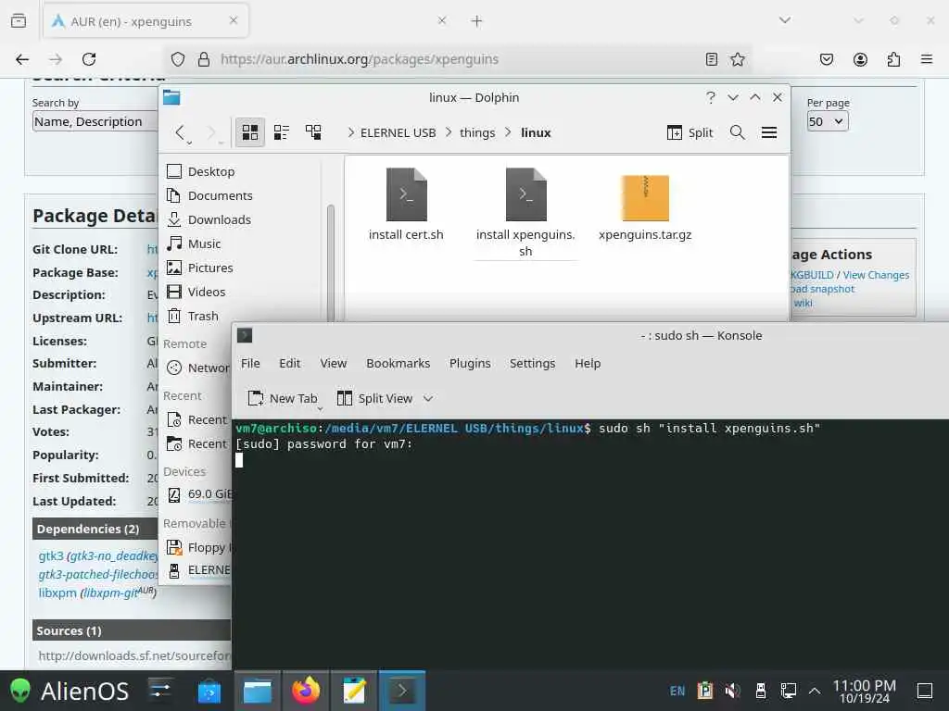This screenshot has width=949, height=711.
Task: Open Dolphin hamburger menu
Action: click(x=769, y=132)
